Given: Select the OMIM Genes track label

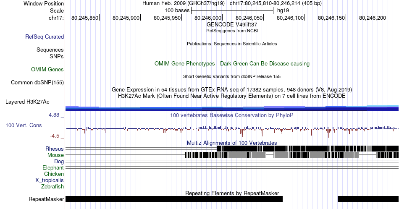Looking at the screenshot, I should point(47,69).
